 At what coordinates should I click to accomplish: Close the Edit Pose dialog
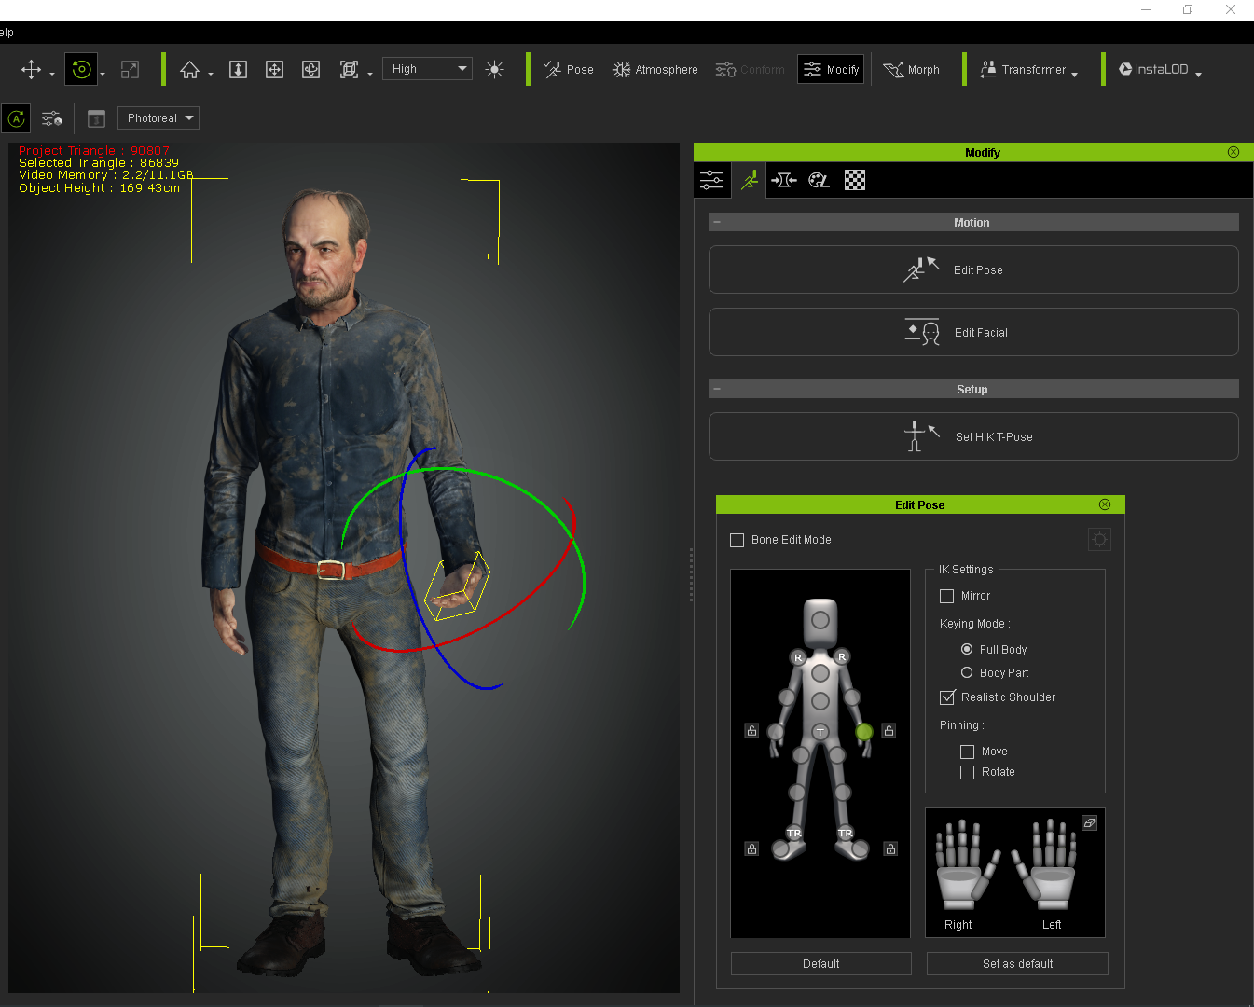pos(1105,504)
